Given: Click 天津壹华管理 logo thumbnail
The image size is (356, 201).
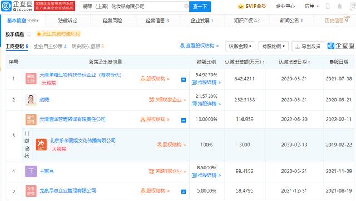Looking at the screenshot, I should tap(31, 120).
